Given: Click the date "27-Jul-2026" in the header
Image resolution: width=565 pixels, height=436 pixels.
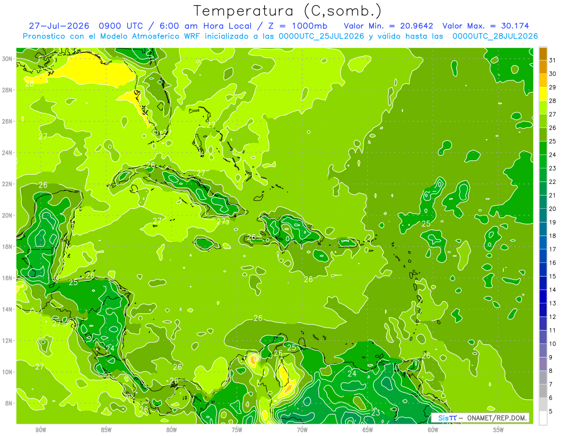Looking at the screenshot, I should pyautogui.click(x=59, y=25).
